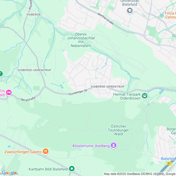Click the Wertherstraße road label
This screenshot has width=176, height=176.
106,19
